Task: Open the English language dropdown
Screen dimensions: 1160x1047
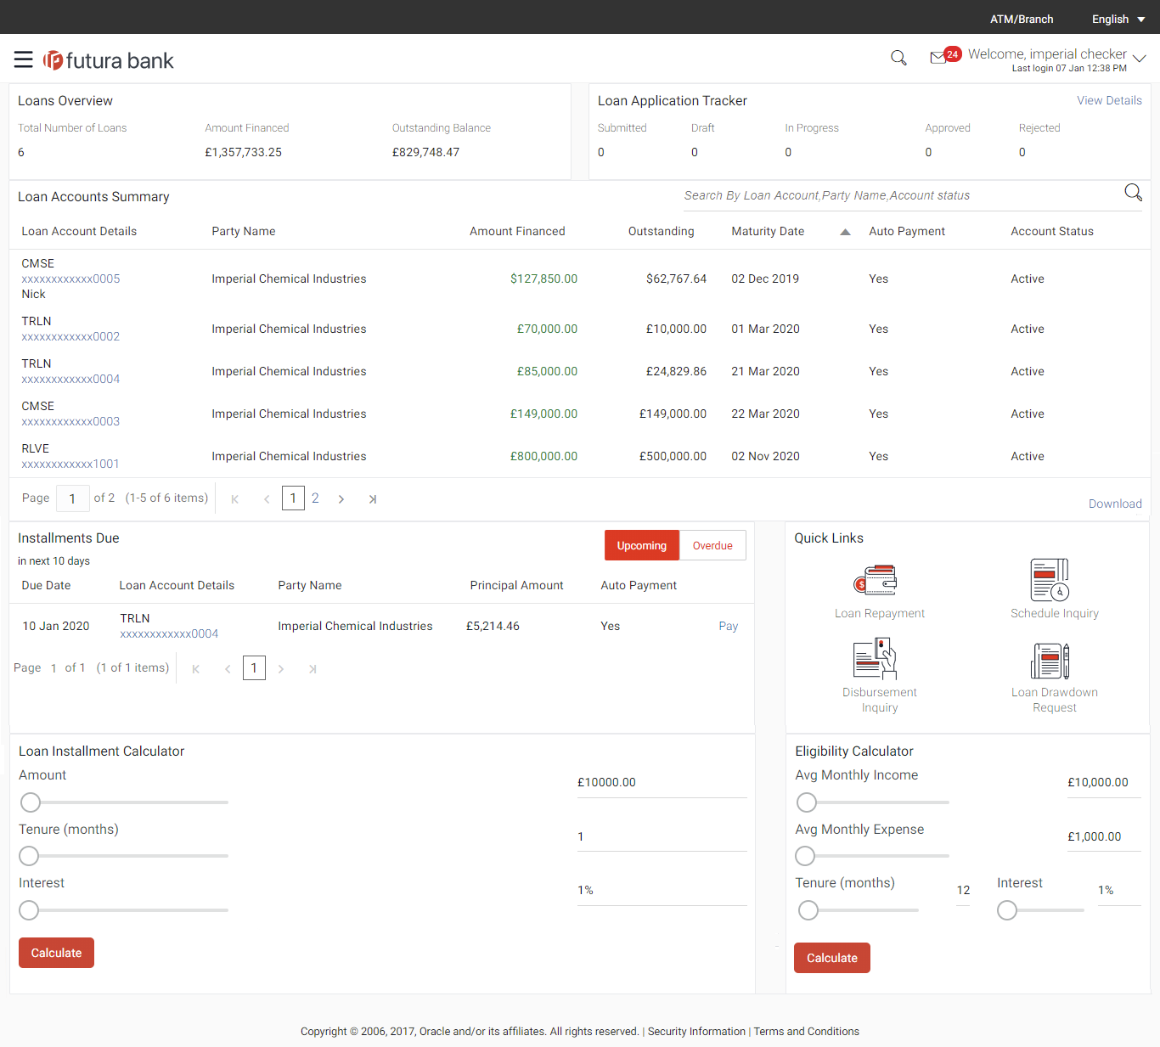Action: point(1118,19)
